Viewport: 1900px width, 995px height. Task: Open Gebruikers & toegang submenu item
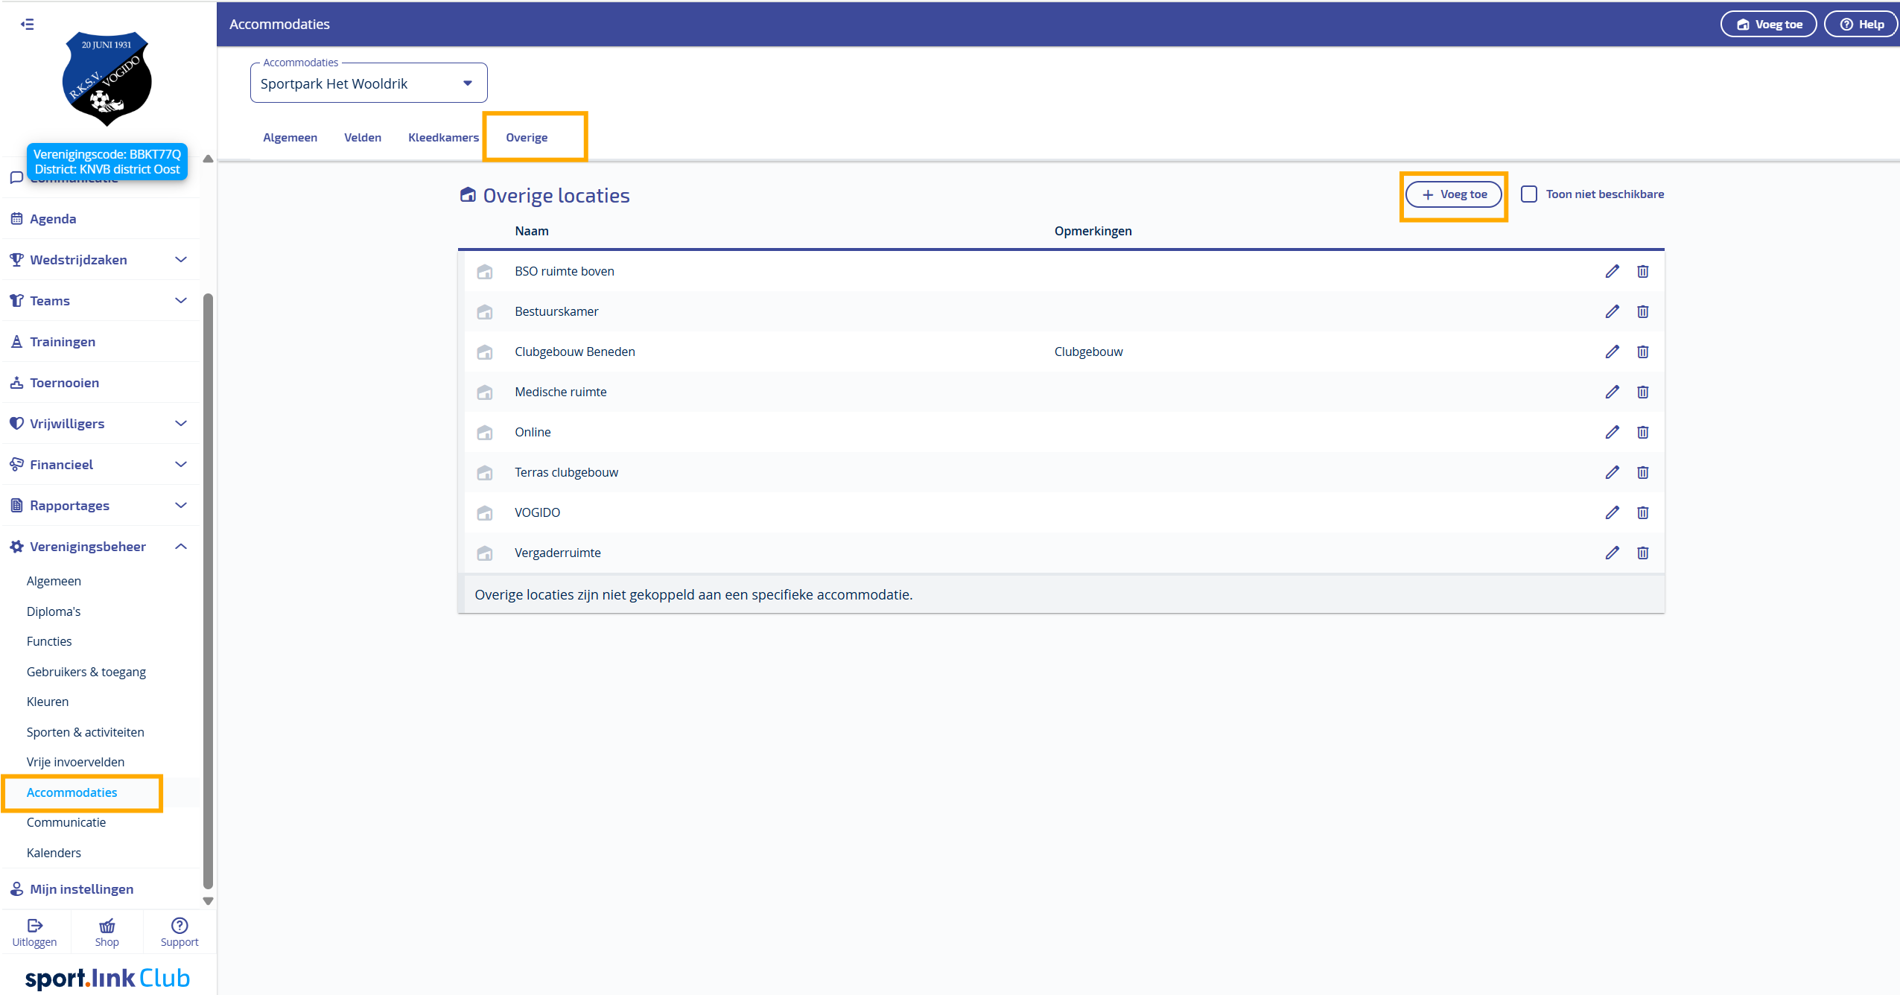(86, 672)
